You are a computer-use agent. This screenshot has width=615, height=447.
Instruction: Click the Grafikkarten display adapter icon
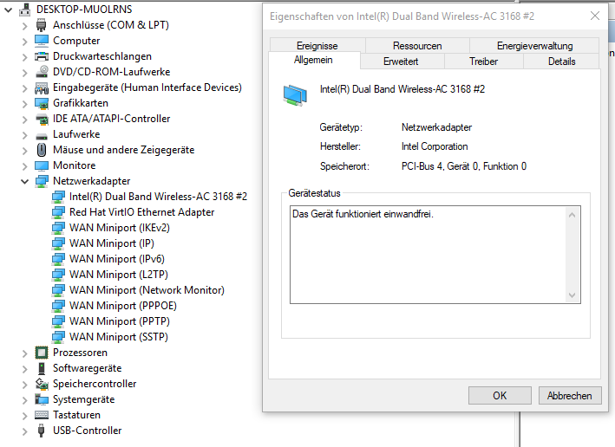[x=41, y=103]
